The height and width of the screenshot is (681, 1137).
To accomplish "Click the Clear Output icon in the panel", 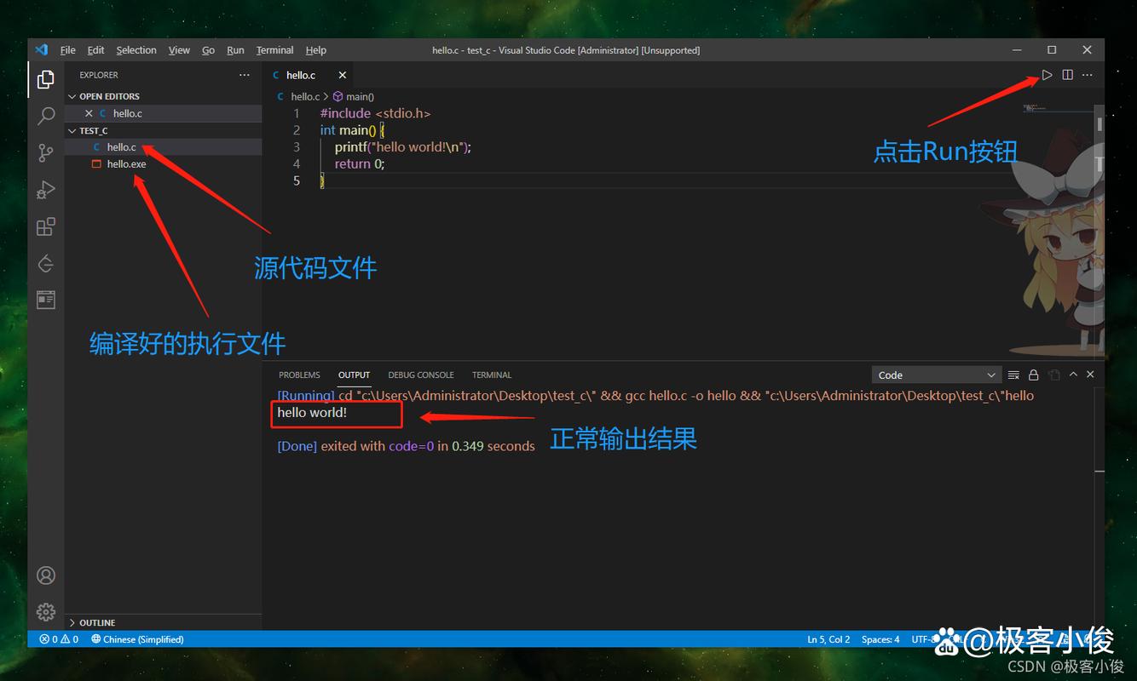I will 1014,375.
